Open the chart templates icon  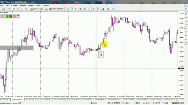[113, 9]
